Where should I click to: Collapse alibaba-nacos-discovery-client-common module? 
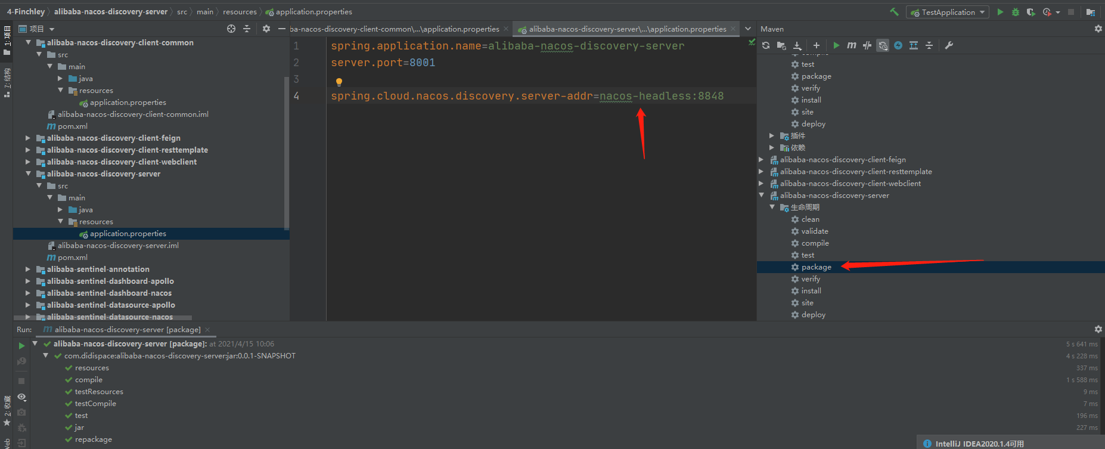click(28, 42)
